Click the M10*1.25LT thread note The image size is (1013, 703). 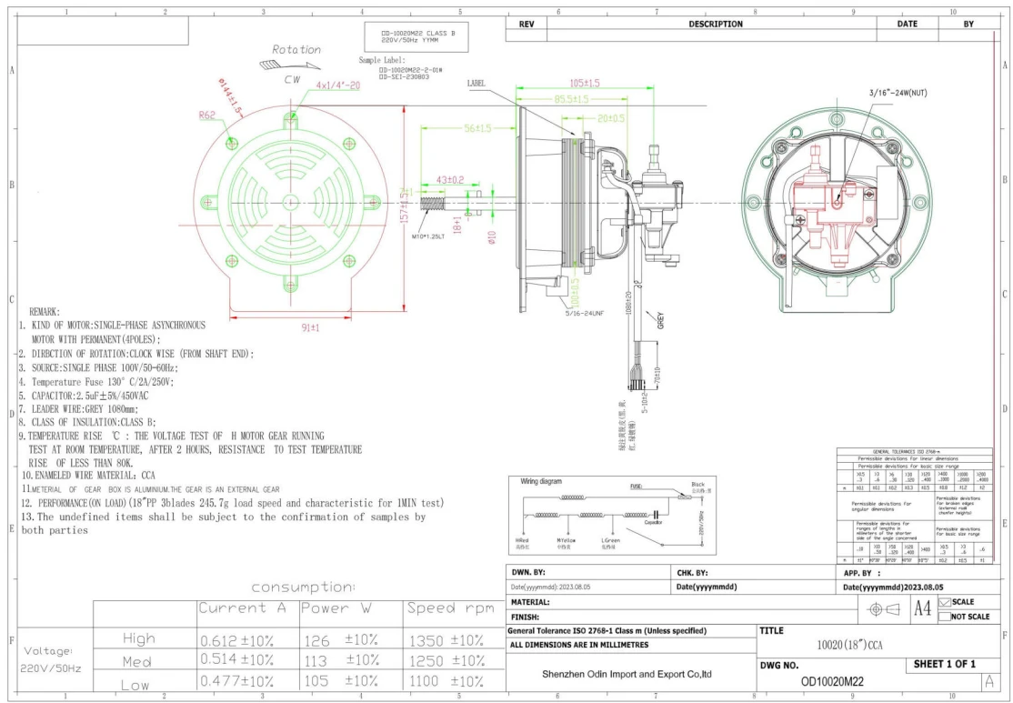[x=428, y=236]
